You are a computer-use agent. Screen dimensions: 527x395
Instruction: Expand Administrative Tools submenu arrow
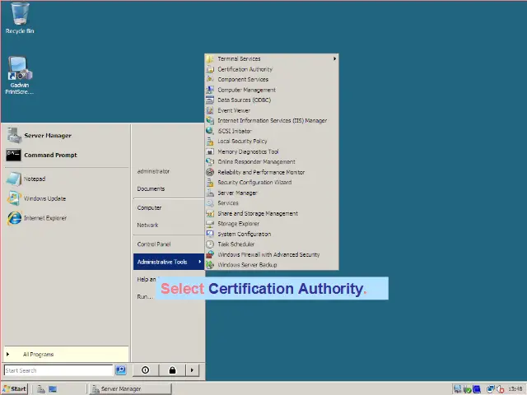point(199,262)
